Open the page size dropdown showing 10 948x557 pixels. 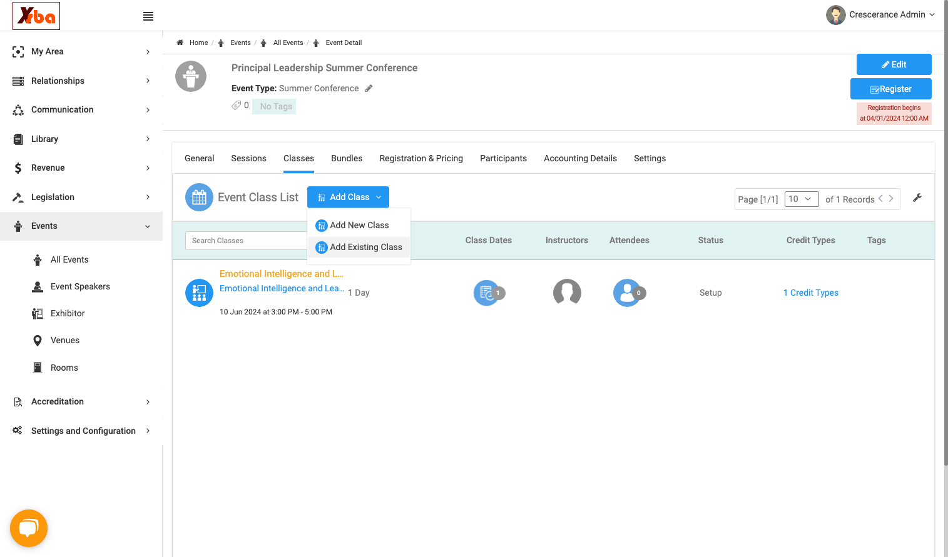tap(802, 199)
